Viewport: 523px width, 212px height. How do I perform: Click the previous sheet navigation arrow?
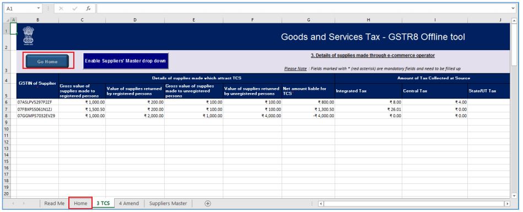point(13,203)
